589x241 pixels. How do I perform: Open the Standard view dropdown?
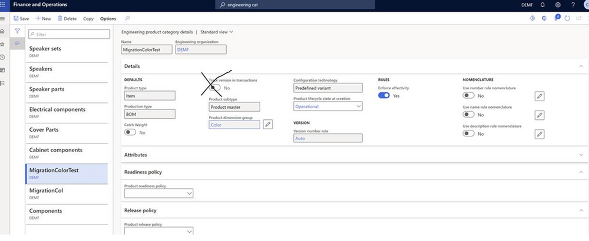217,32
